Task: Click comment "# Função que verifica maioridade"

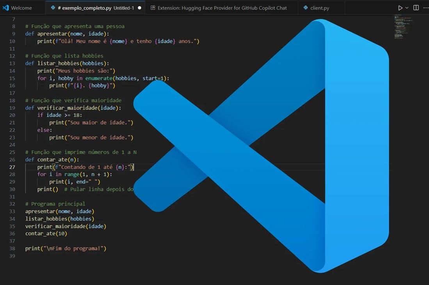Action: coord(73,100)
